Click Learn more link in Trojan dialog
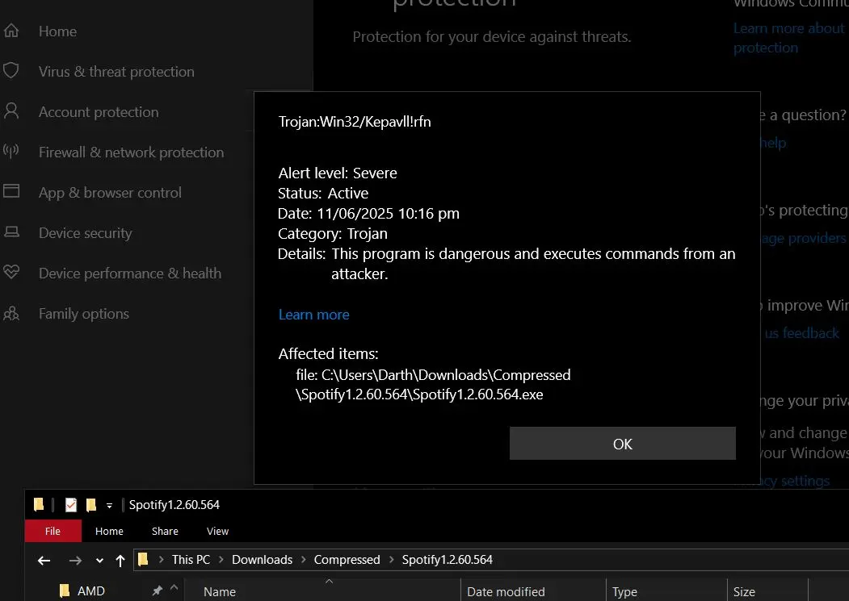849x601 pixels. (x=313, y=315)
